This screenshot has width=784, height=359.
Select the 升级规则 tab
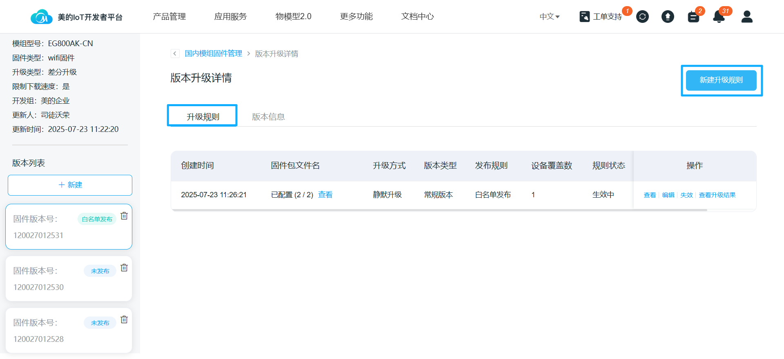203,117
